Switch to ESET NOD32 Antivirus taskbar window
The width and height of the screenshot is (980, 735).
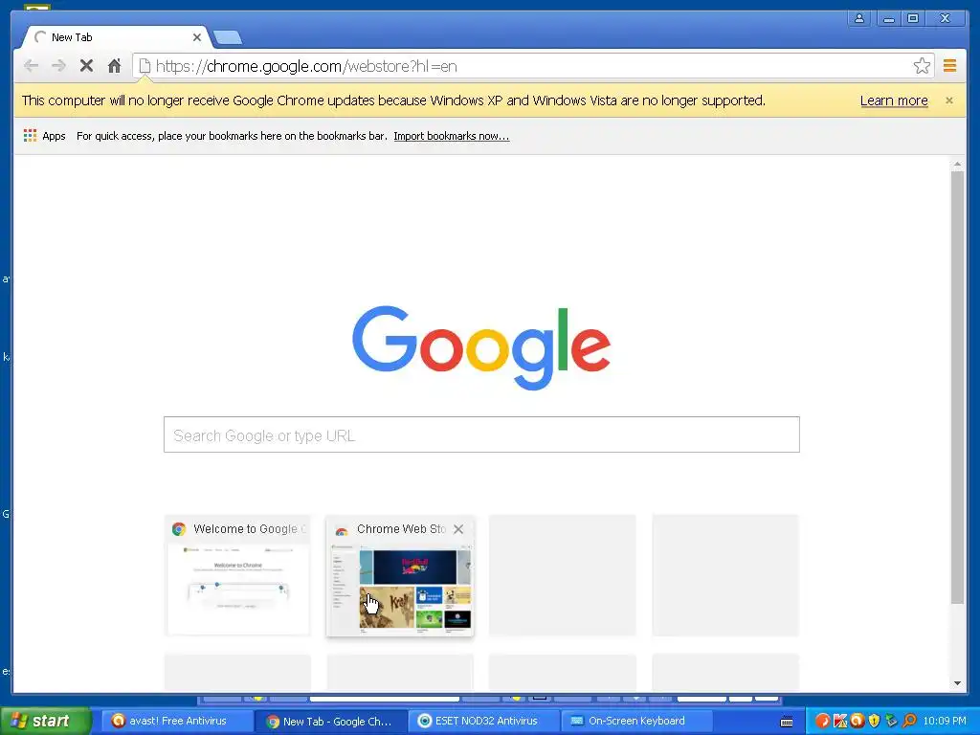[484, 721]
